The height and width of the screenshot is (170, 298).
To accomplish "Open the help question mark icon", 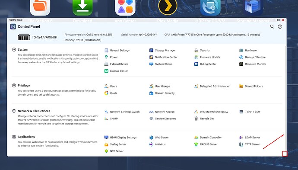I will click(280, 27).
